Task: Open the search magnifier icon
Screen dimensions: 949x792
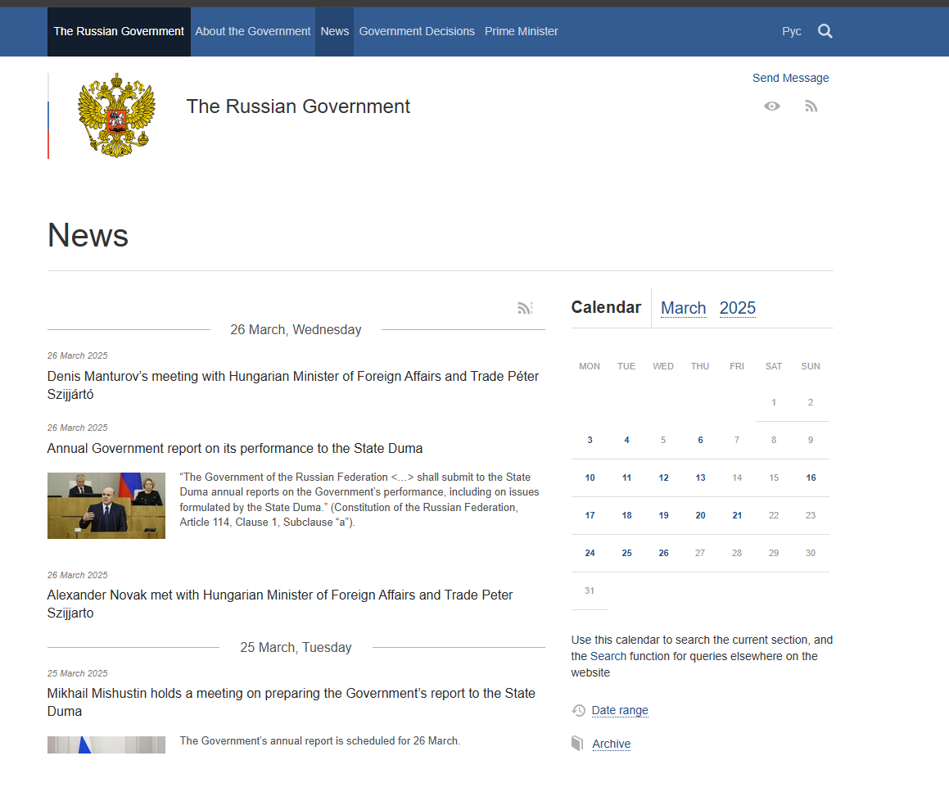Action: click(x=825, y=31)
